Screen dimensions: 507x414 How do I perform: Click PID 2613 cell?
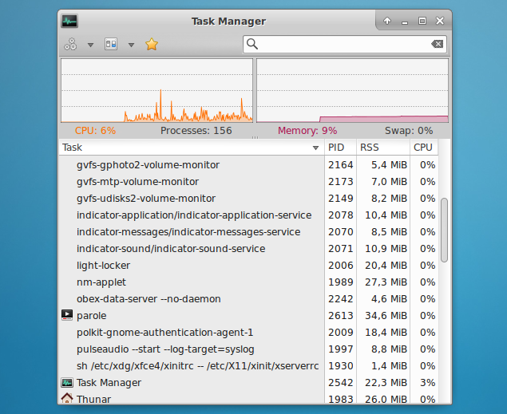(340, 316)
